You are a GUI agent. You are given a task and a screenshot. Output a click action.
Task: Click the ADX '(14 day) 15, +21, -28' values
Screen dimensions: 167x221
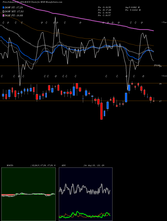tap(94, 165)
